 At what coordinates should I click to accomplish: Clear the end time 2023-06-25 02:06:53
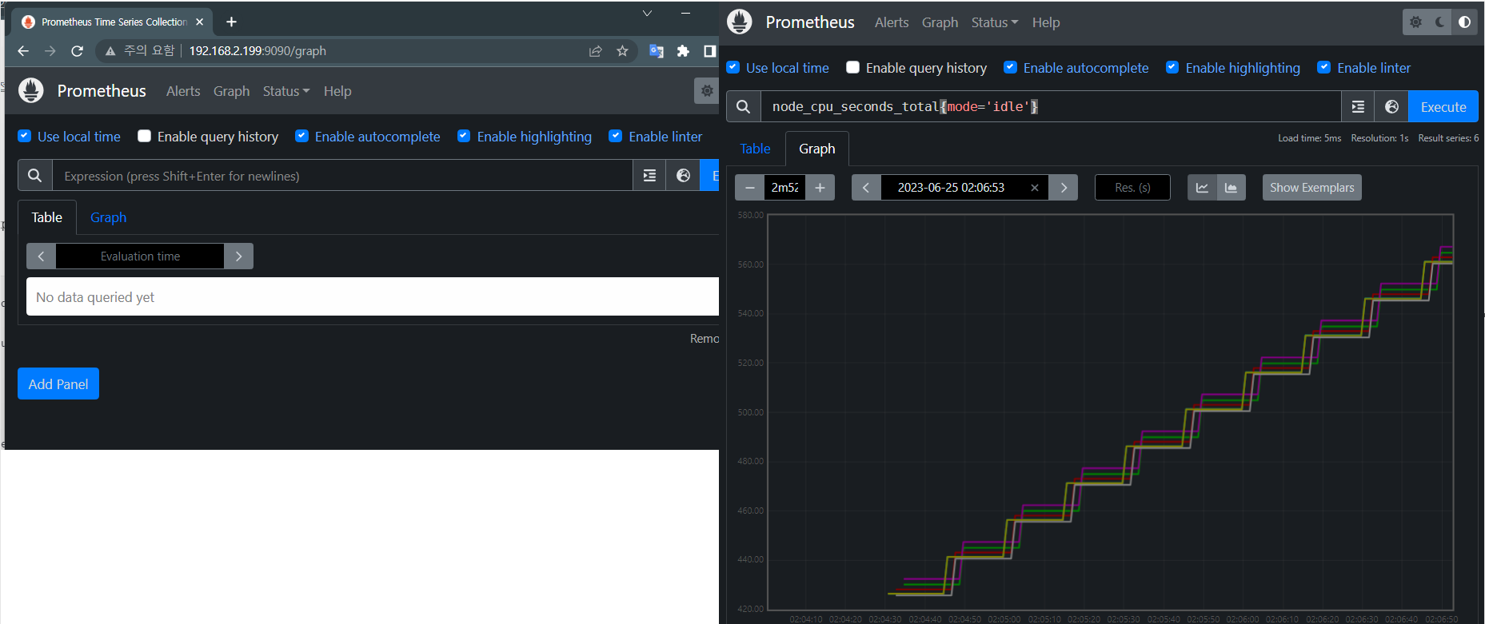tap(1035, 188)
